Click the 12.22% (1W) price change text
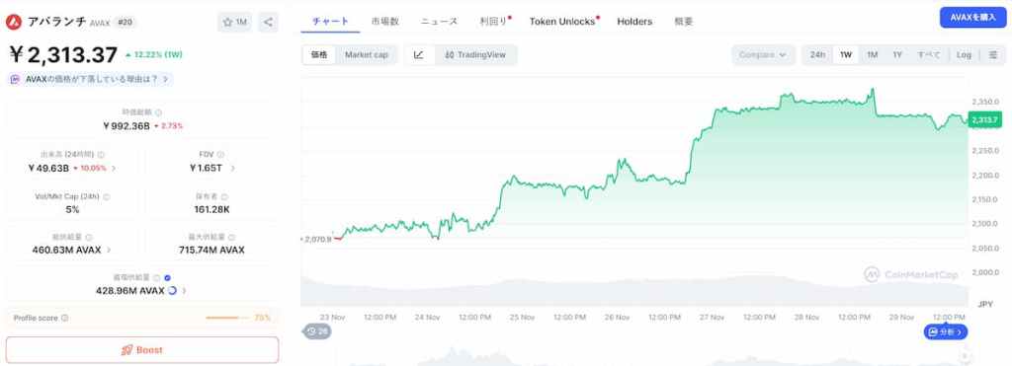 tap(153, 55)
